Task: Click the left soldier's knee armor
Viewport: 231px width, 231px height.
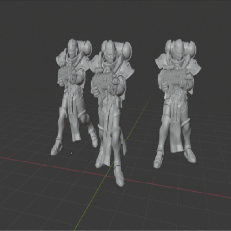Action: [85, 117]
